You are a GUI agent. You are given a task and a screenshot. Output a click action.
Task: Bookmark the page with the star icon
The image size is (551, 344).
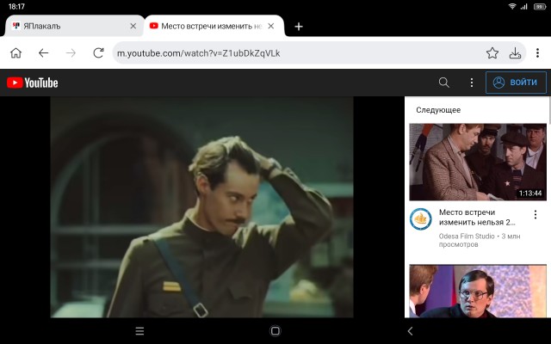point(492,53)
